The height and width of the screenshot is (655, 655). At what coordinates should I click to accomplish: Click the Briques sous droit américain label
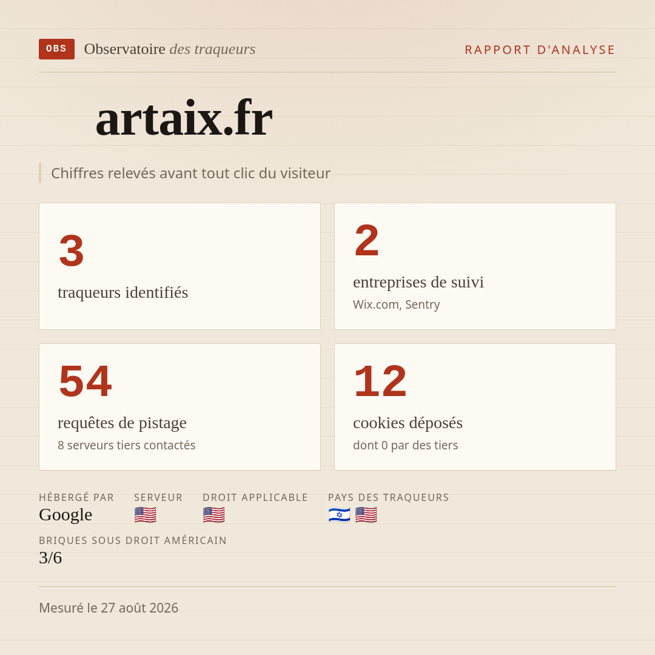pos(133,540)
